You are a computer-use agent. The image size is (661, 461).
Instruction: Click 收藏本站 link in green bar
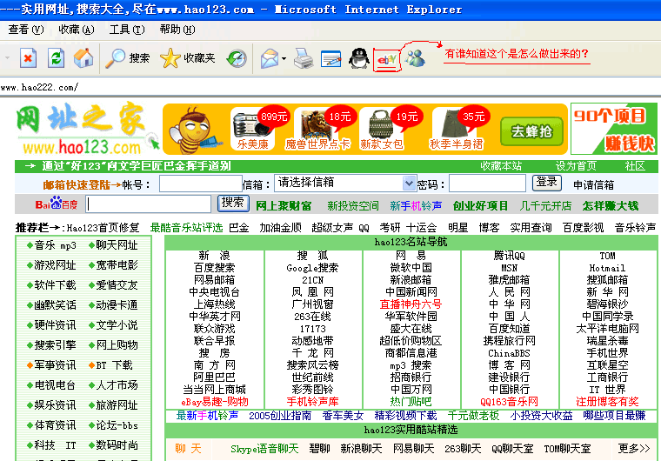point(501,166)
